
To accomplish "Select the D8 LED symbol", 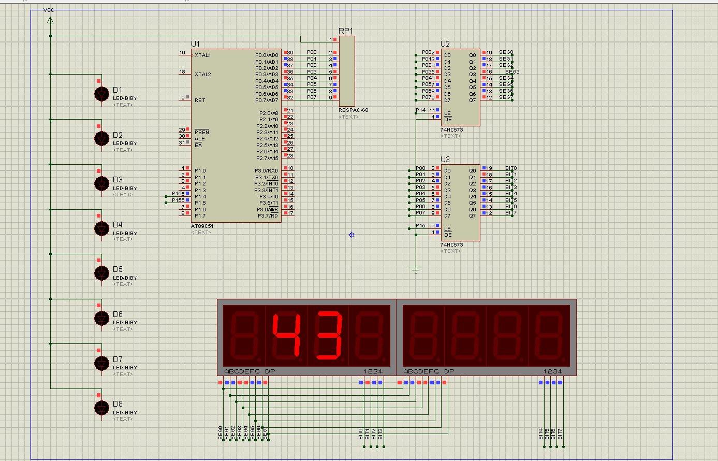I will pos(102,408).
